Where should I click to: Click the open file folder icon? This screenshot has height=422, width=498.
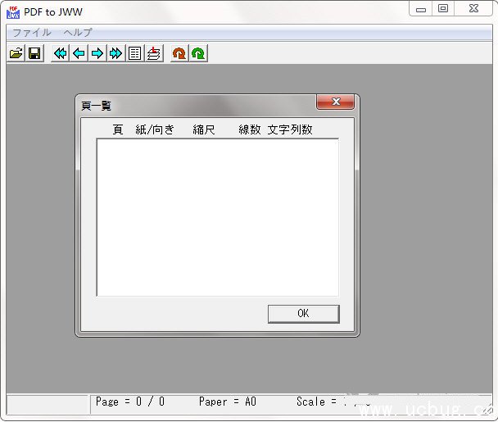click(16, 53)
